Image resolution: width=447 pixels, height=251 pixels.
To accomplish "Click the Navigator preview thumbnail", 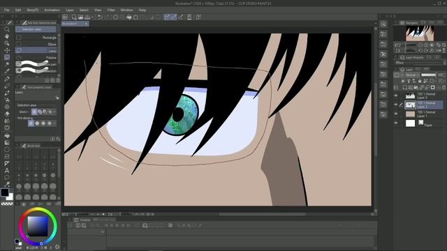I will (420, 33).
